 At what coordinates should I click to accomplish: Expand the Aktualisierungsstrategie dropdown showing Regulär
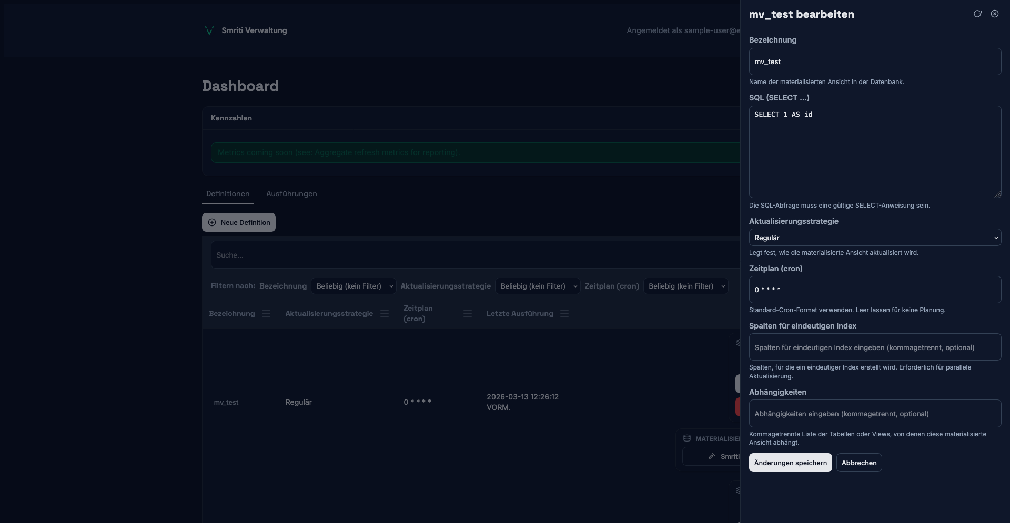pos(874,238)
